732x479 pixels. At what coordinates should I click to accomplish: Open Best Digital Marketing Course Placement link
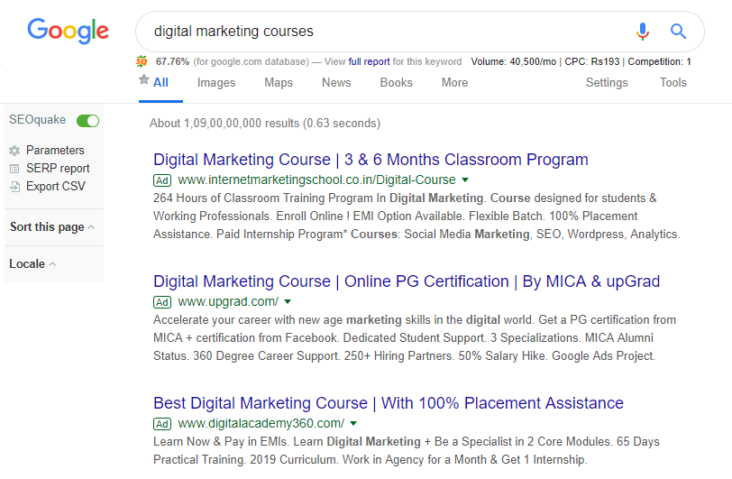[x=389, y=403]
